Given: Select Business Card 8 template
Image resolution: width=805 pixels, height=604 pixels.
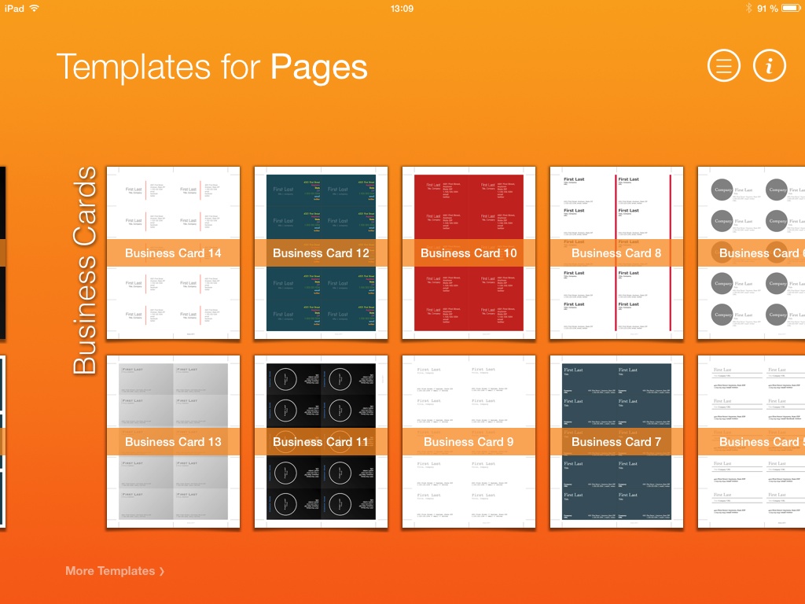Looking at the screenshot, I should [616, 253].
